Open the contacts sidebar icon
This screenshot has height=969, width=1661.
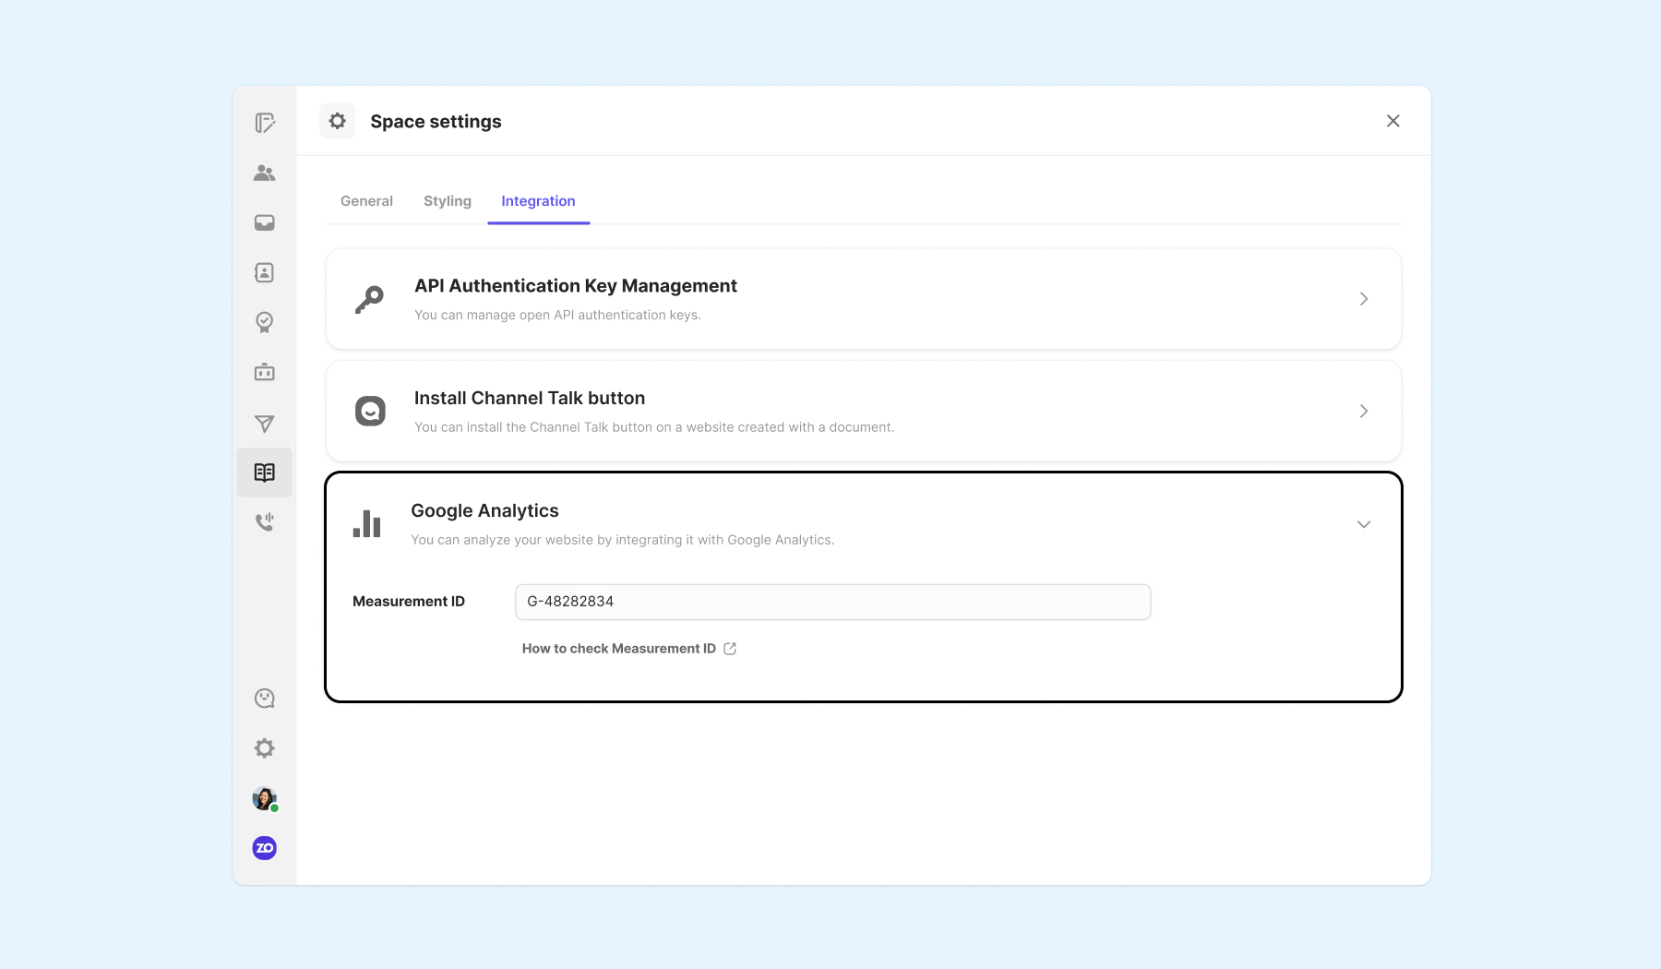pyautogui.click(x=265, y=272)
